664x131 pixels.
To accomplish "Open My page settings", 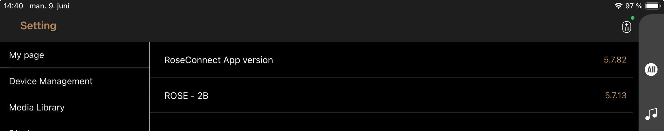I will (27, 55).
